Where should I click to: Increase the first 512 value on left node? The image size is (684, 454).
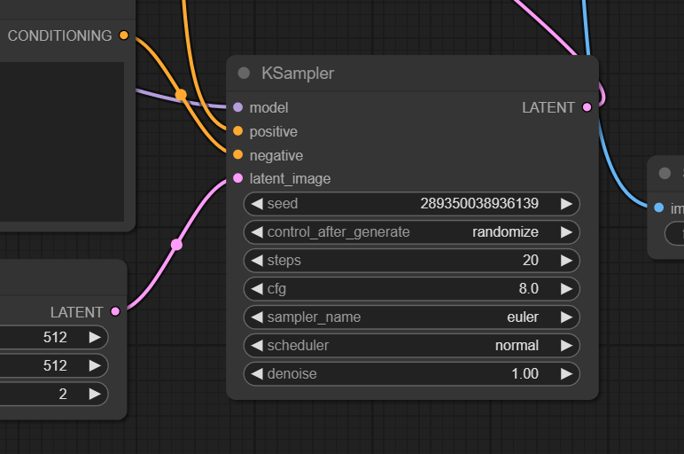tap(95, 338)
